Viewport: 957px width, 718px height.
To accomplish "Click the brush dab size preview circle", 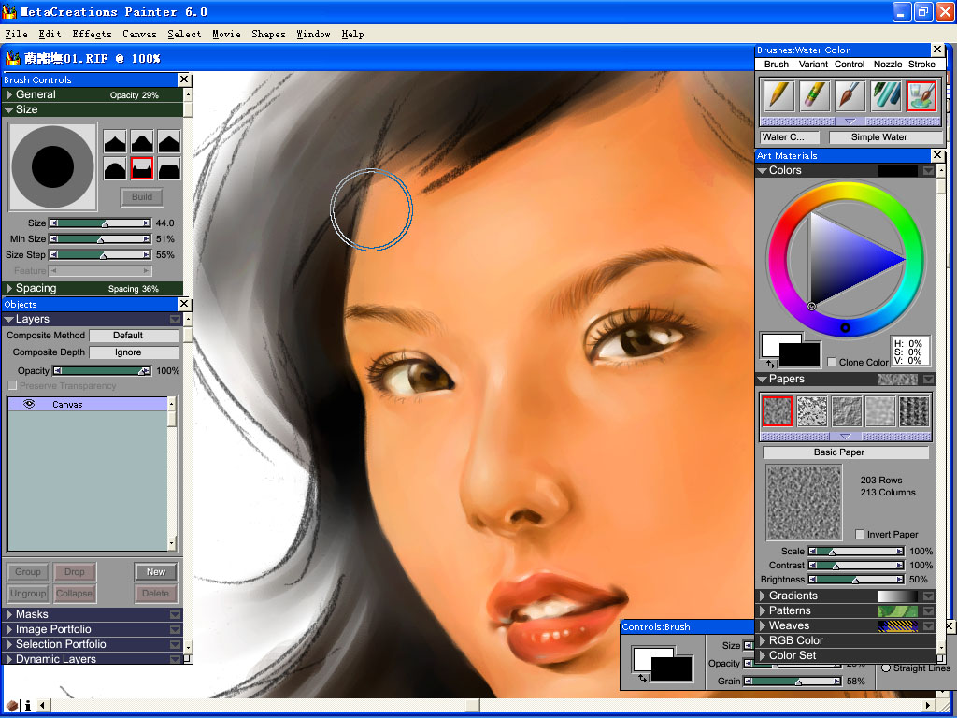I will (52, 166).
